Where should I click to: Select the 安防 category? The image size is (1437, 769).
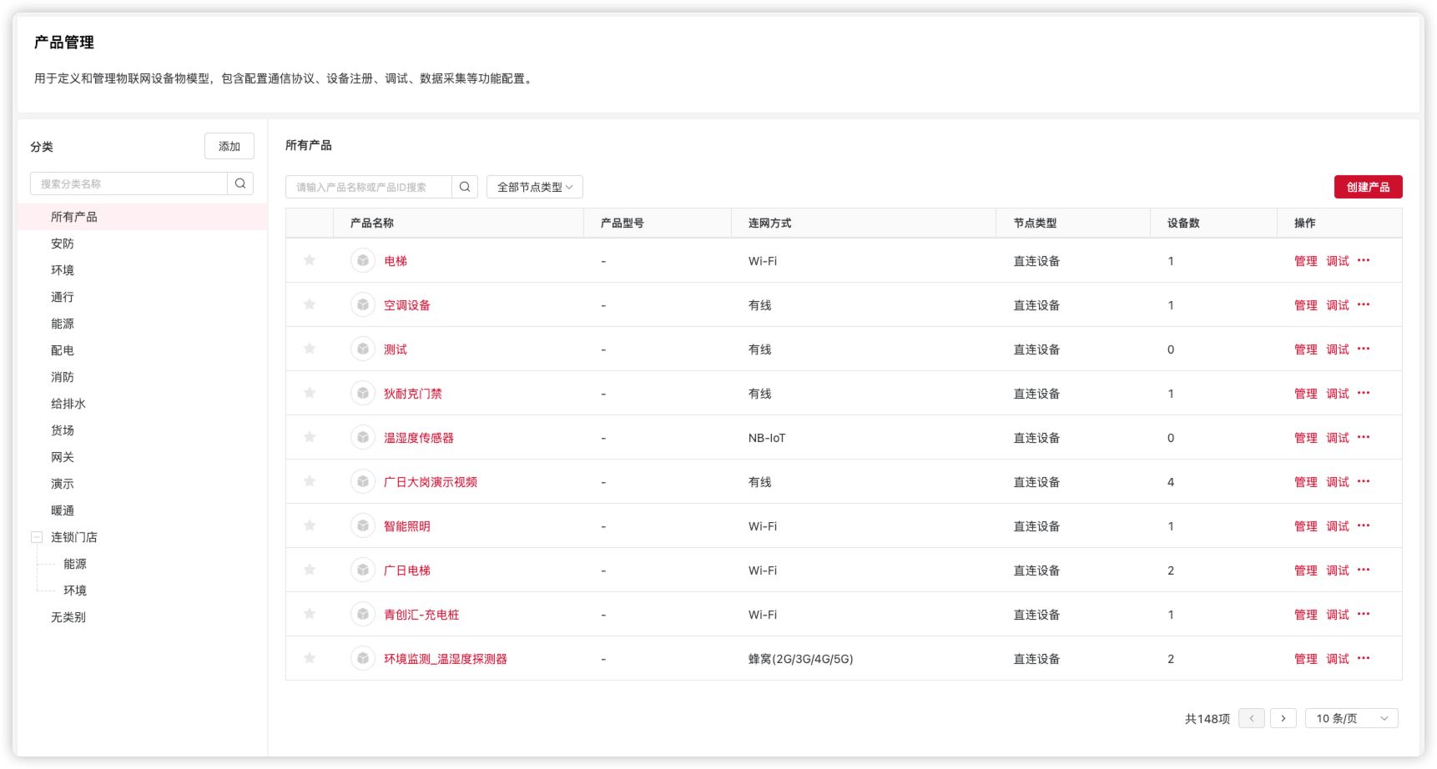click(63, 244)
